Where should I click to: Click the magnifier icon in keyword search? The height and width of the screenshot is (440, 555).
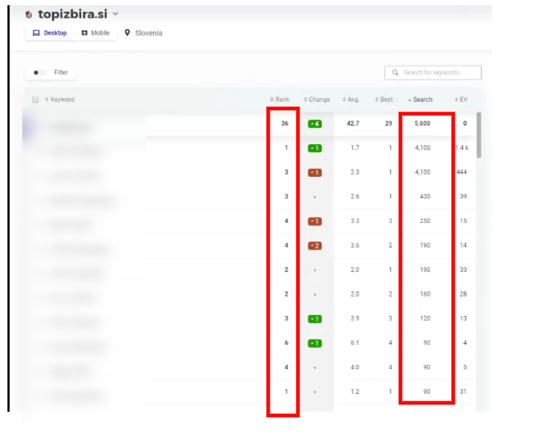tap(395, 73)
